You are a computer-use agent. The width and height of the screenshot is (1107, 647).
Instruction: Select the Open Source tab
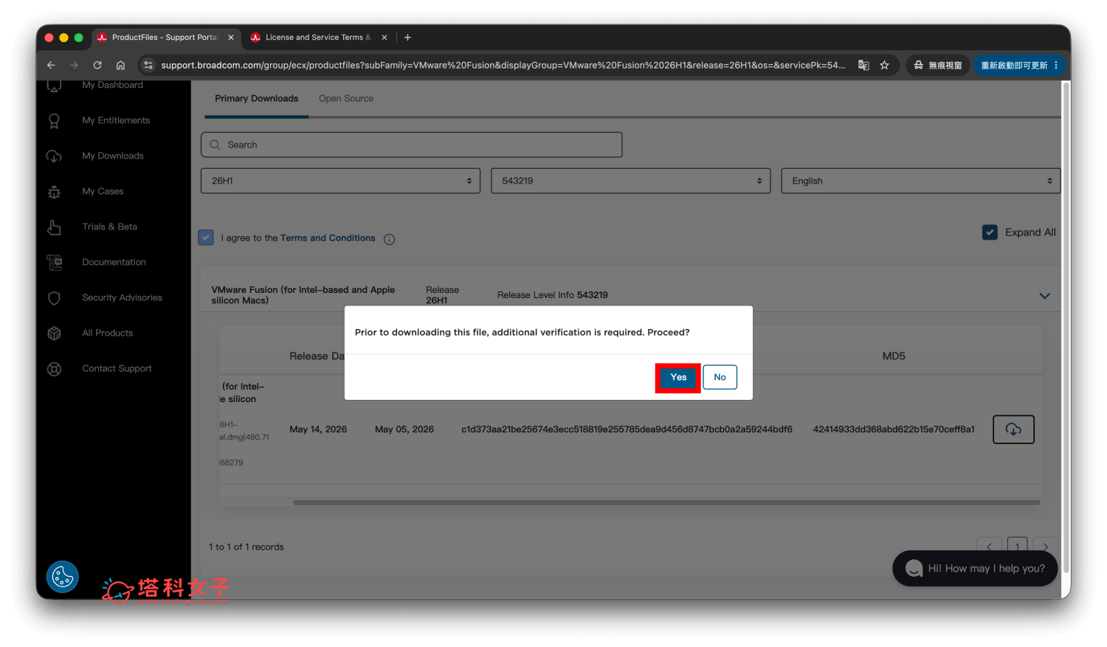point(346,98)
